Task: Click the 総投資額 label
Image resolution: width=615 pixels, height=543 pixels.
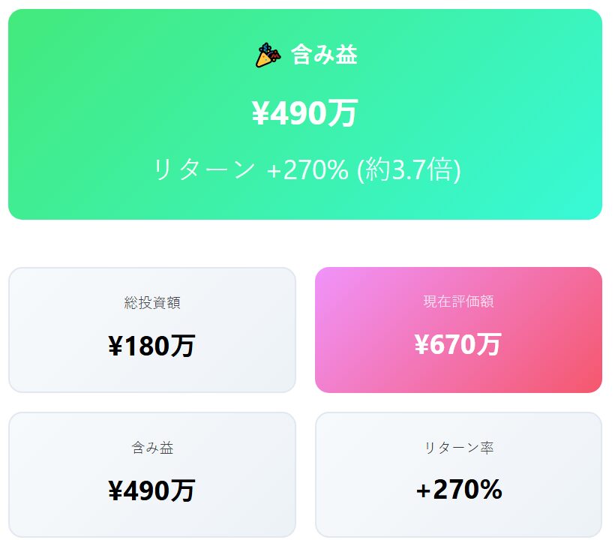Action: click(x=152, y=303)
